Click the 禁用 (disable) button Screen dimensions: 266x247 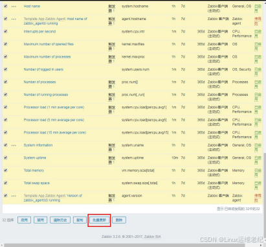coord(41,220)
